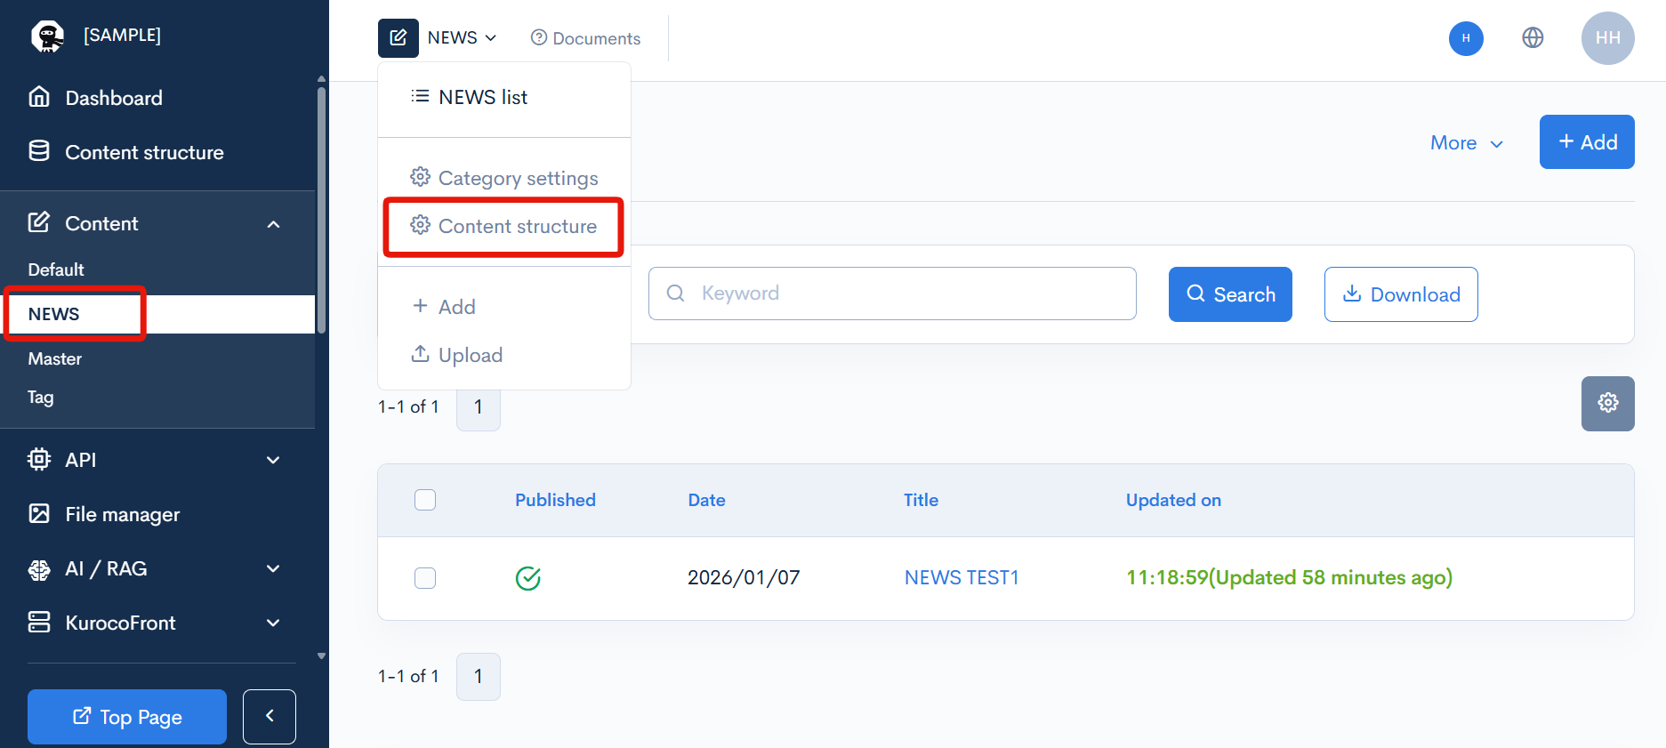Tick the select-all header checkbox

(x=425, y=500)
